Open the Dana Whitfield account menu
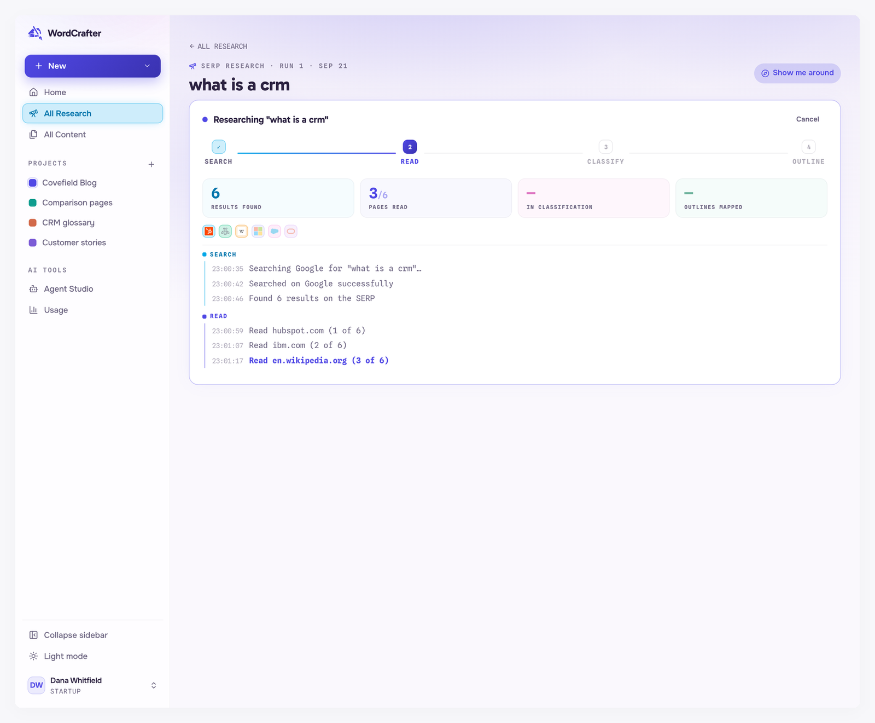This screenshot has height=723, width=875. [x=92, y=685]
